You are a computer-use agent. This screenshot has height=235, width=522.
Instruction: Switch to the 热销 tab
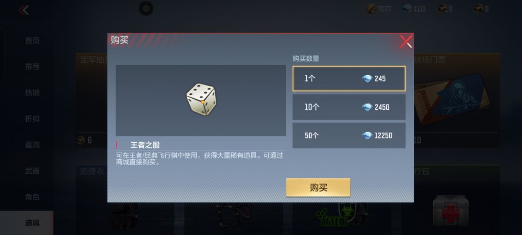32,93
